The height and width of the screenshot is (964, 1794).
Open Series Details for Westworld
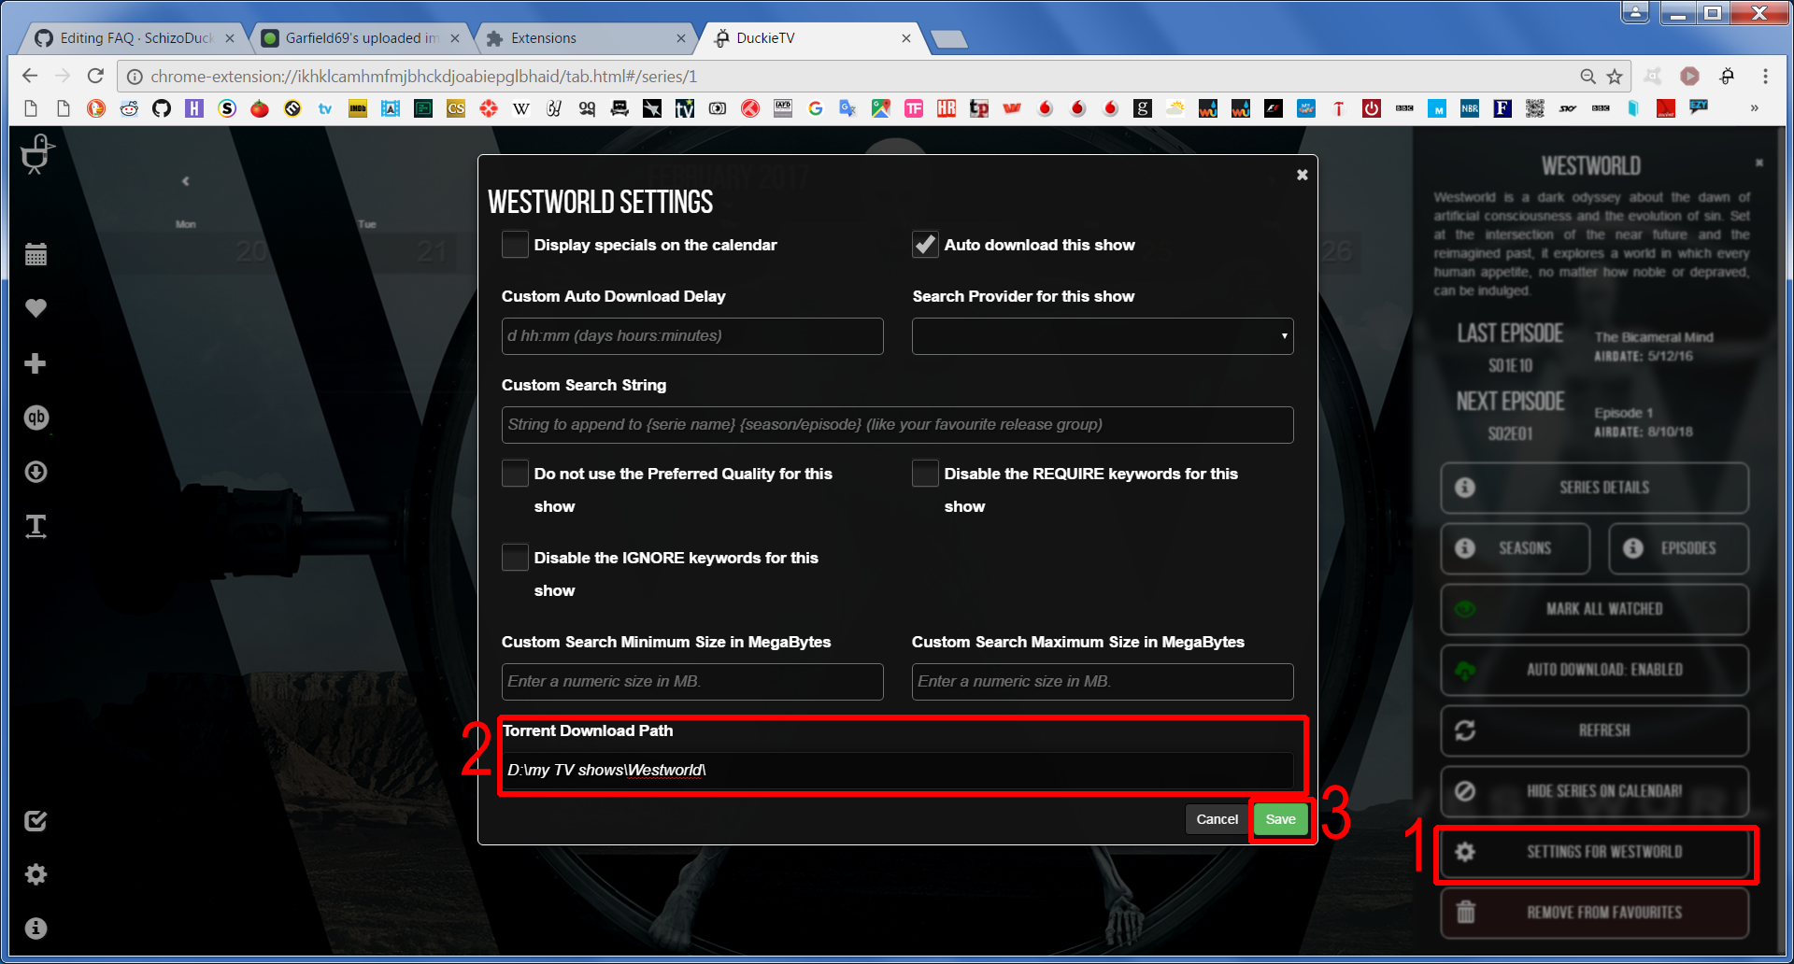tap(1594, 488)
